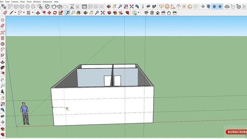Image resolution: width=247 pixels, height=139 pixels.
Task: Select the Zoom Window tool in top row
Action: click(126, 7)
